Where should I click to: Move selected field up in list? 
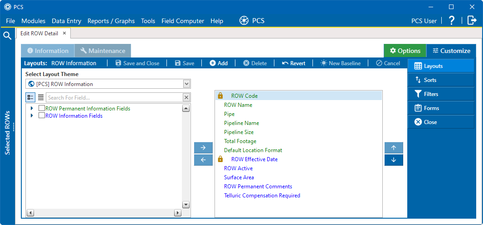coord(394,148)
